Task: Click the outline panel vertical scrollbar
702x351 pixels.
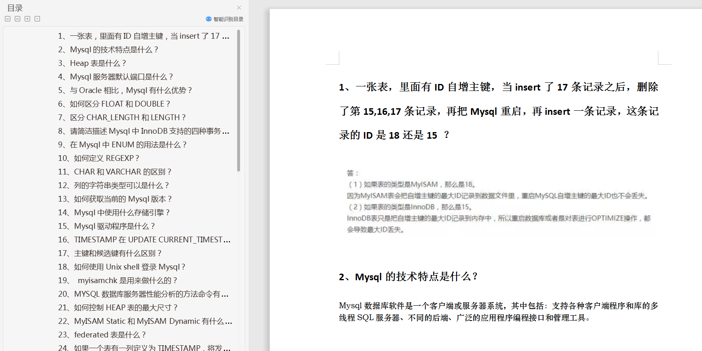Action: [x=238, y=100]
